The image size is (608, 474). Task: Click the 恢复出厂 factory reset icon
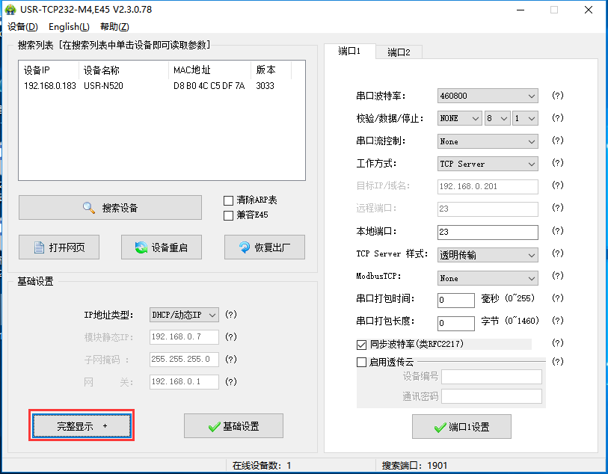pos(243,247)
